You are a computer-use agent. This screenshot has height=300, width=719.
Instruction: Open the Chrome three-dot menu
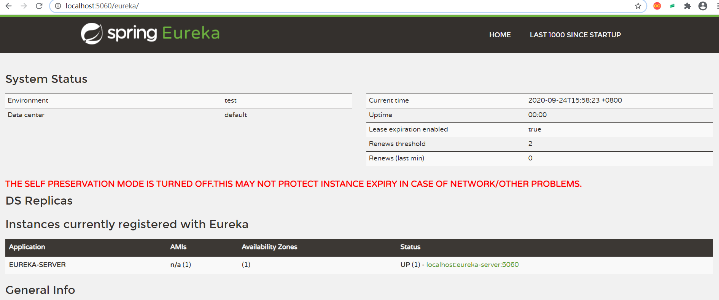click(x=717, y=6)
